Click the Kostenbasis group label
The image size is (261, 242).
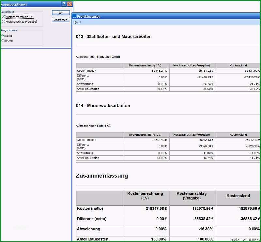coord(8,12)
